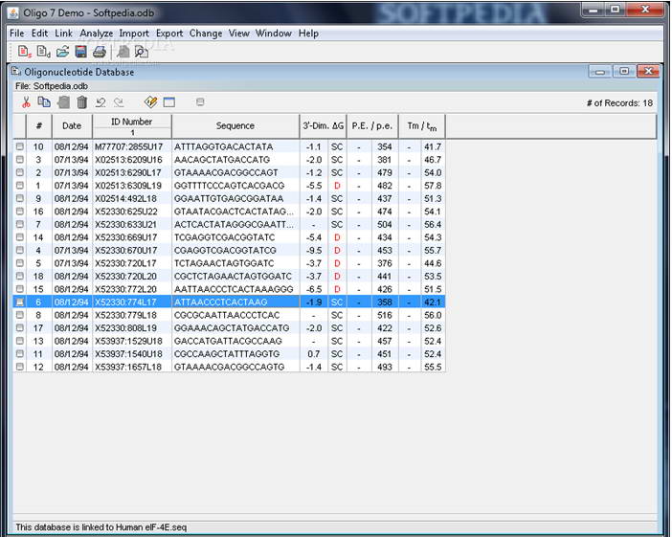Screen dimensions: 672x537
Task: Click the cut scissors icon
Action: [26, 102]
